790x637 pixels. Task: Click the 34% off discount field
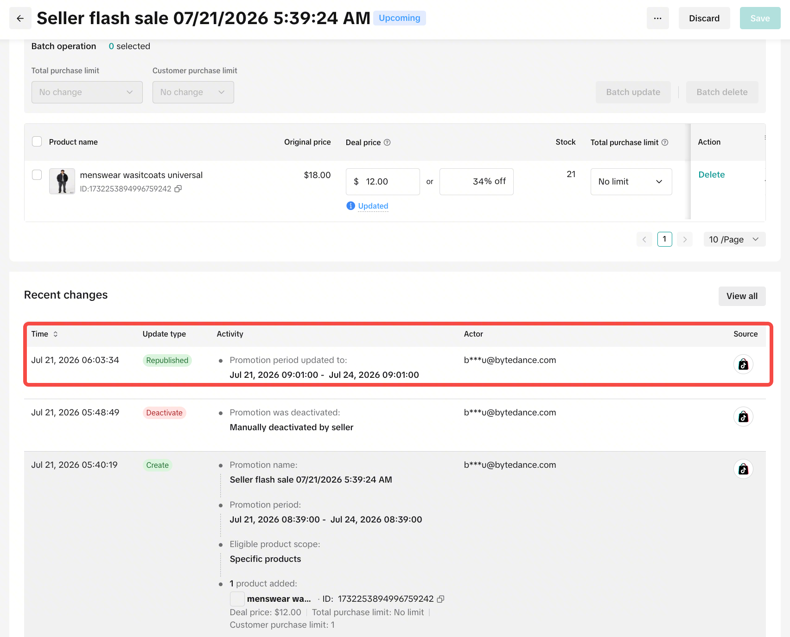pyautogui.click(x=476, y=182)
